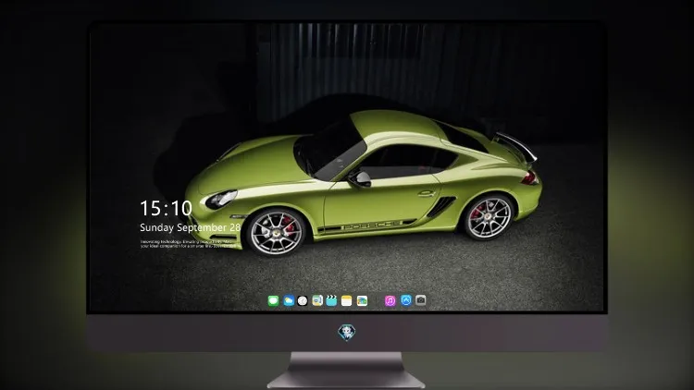Open the Clock app in the dock
694x390 pixels.
[303, 301]
